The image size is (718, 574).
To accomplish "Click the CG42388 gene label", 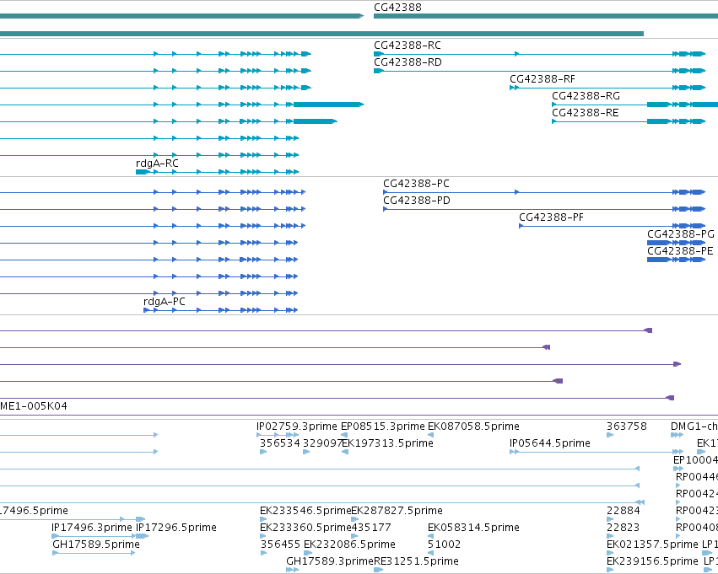I will [x=397, y=8].
